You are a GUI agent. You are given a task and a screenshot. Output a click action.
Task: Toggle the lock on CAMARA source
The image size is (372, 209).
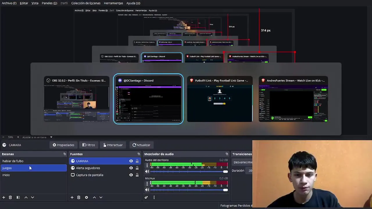137,161
